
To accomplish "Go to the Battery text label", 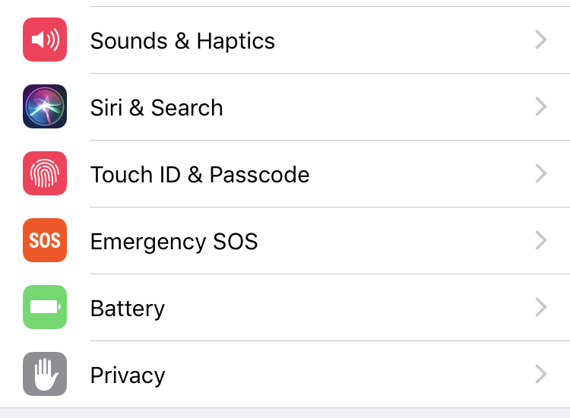I will pos(128,309).
